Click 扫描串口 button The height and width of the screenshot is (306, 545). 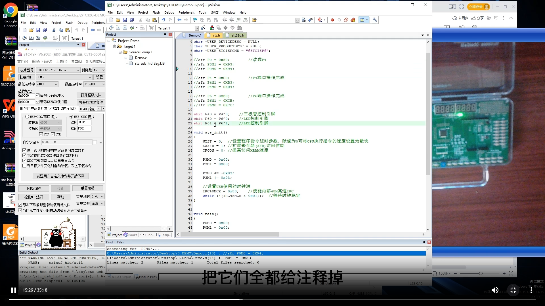pyautogui.click(x=26, y=77)
